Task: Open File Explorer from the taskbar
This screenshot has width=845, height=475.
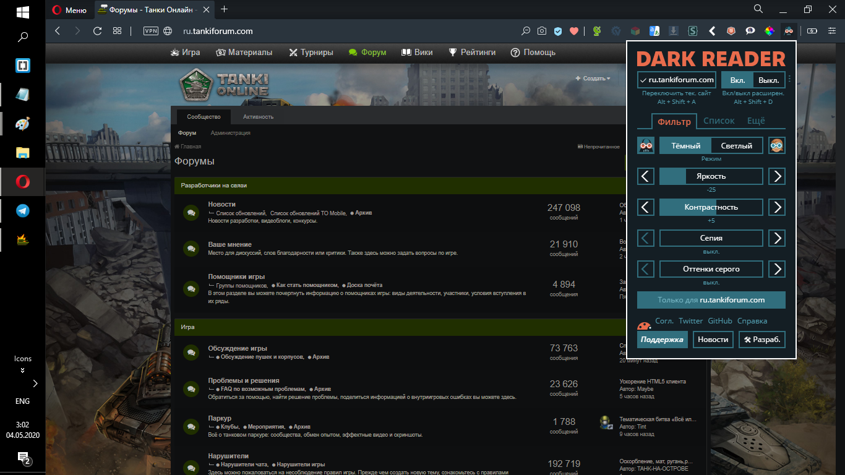Action: point(22,153)
